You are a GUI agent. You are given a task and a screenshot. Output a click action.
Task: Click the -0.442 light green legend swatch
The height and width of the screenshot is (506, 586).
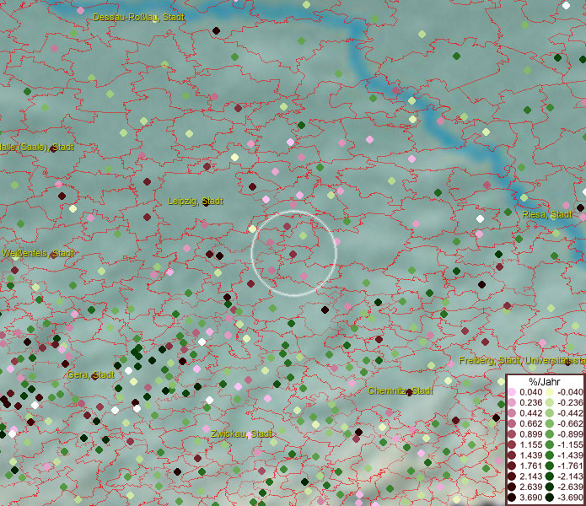[550, 413]
